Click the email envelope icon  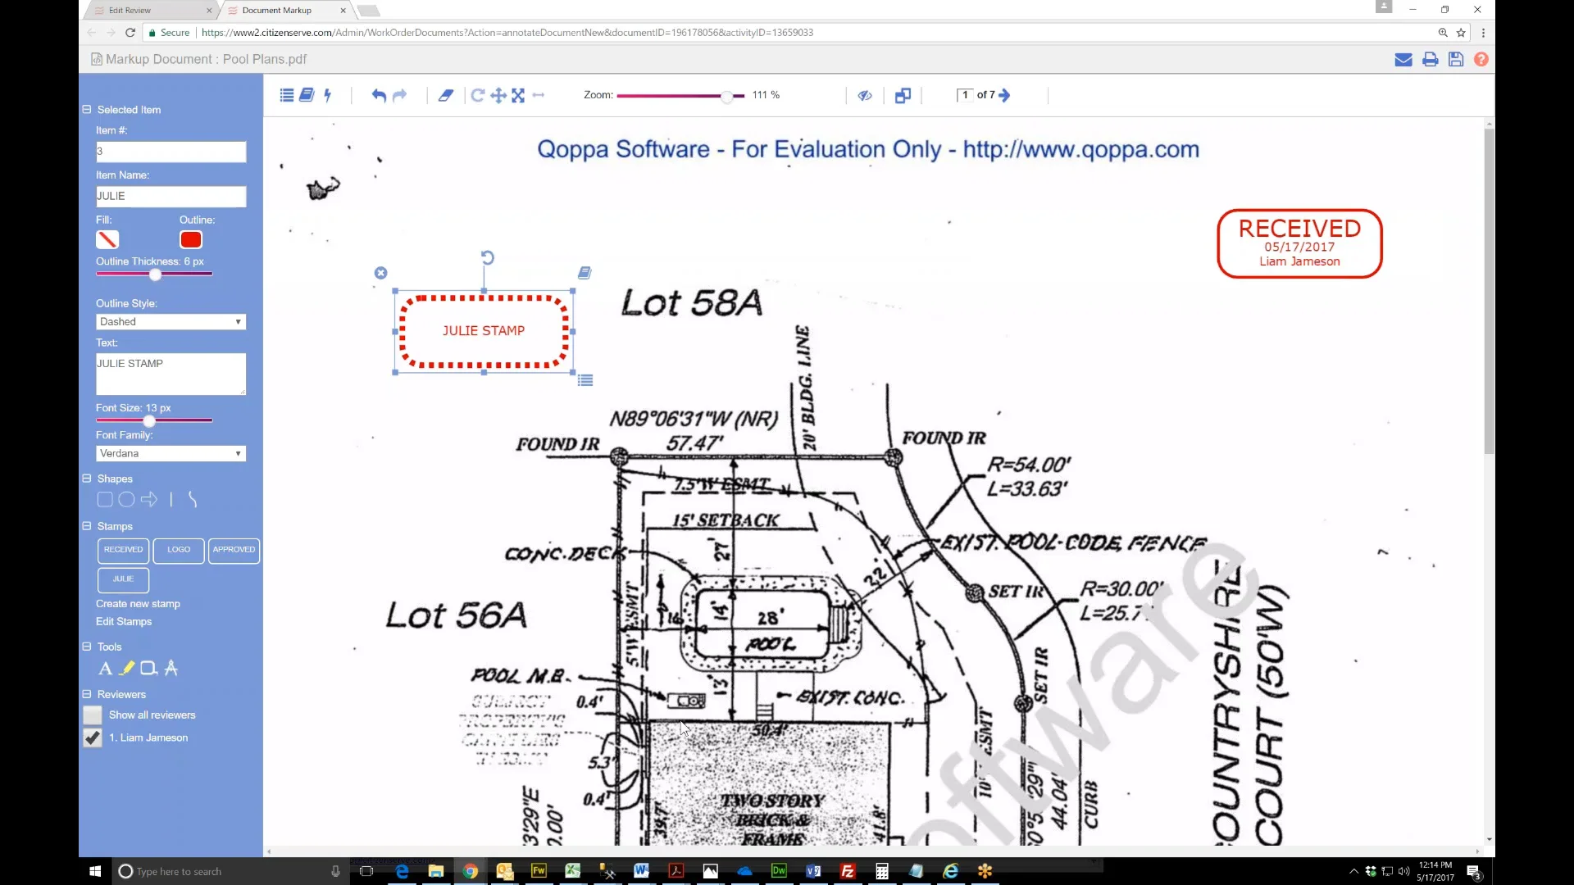1403,59
